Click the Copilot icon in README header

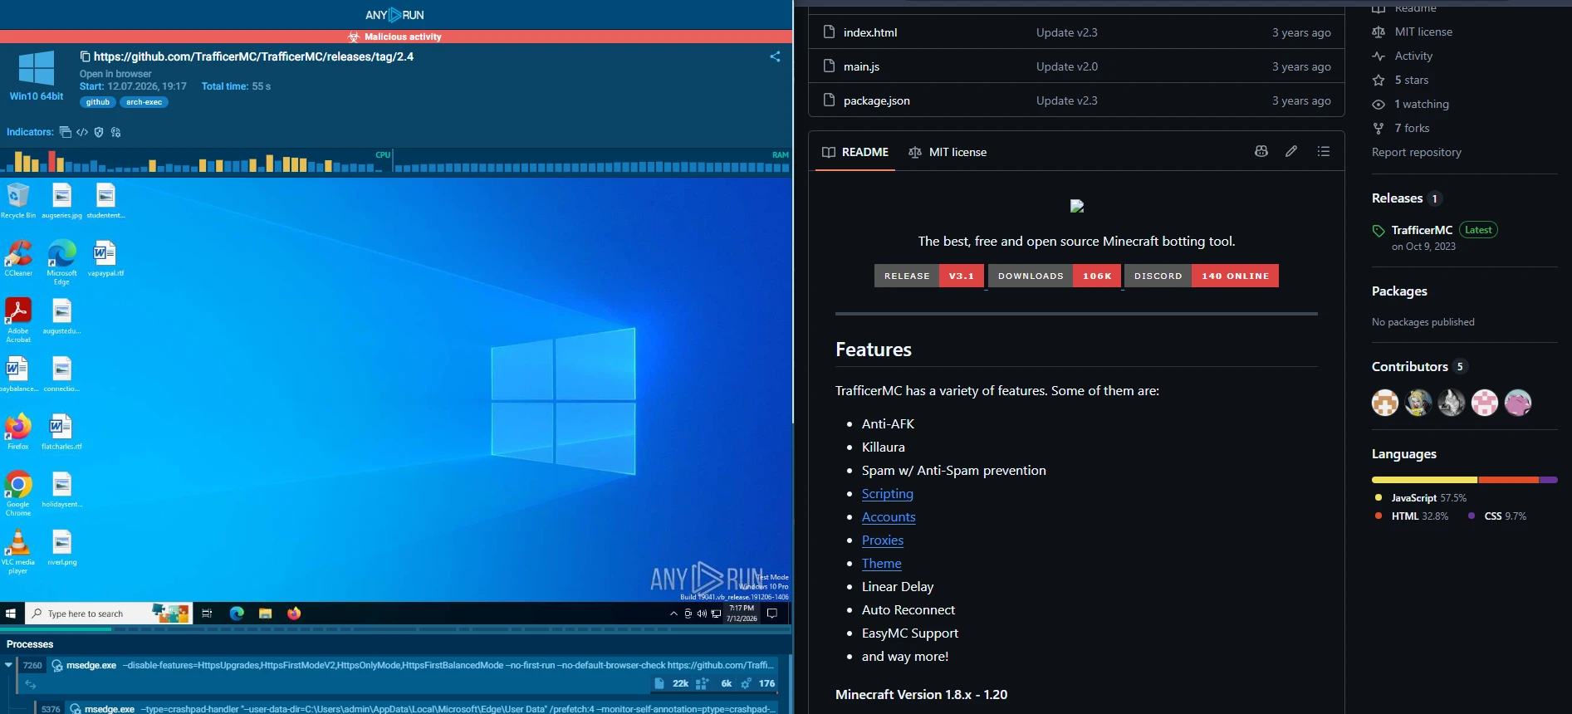pos(1261,151)
